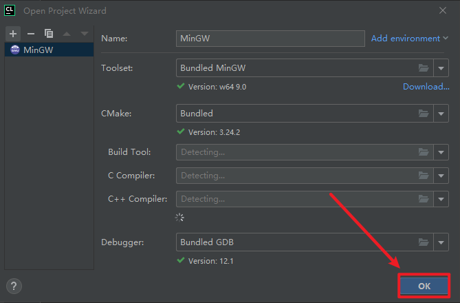Copy the selected toolchain
The height and width of the screenshot is (303, 460).
49,34
